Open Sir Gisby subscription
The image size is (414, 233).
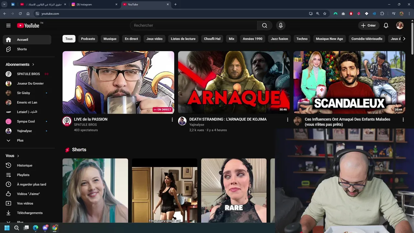point(27,93)
